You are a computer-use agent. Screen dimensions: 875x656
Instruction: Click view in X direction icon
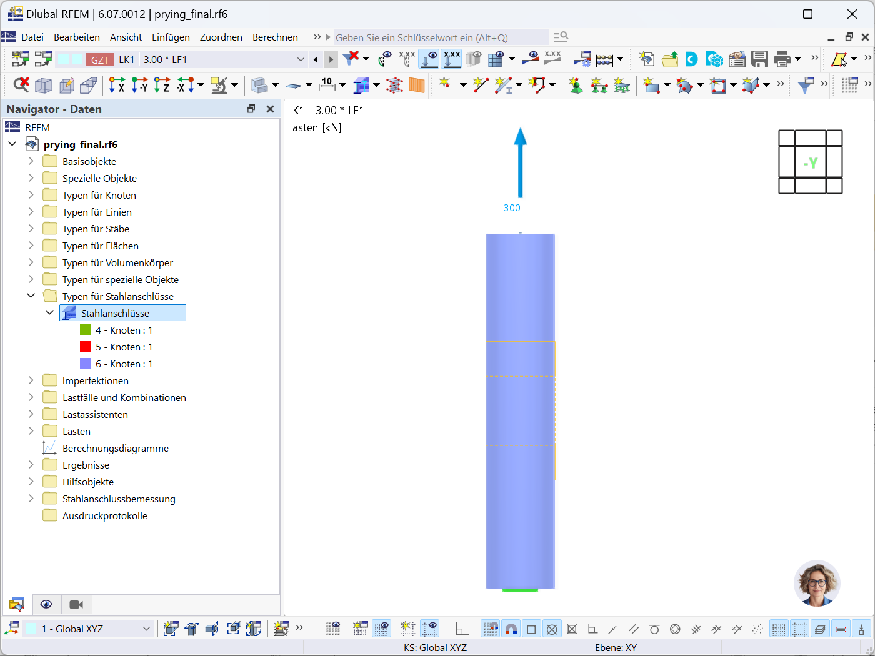coord(117,85)
